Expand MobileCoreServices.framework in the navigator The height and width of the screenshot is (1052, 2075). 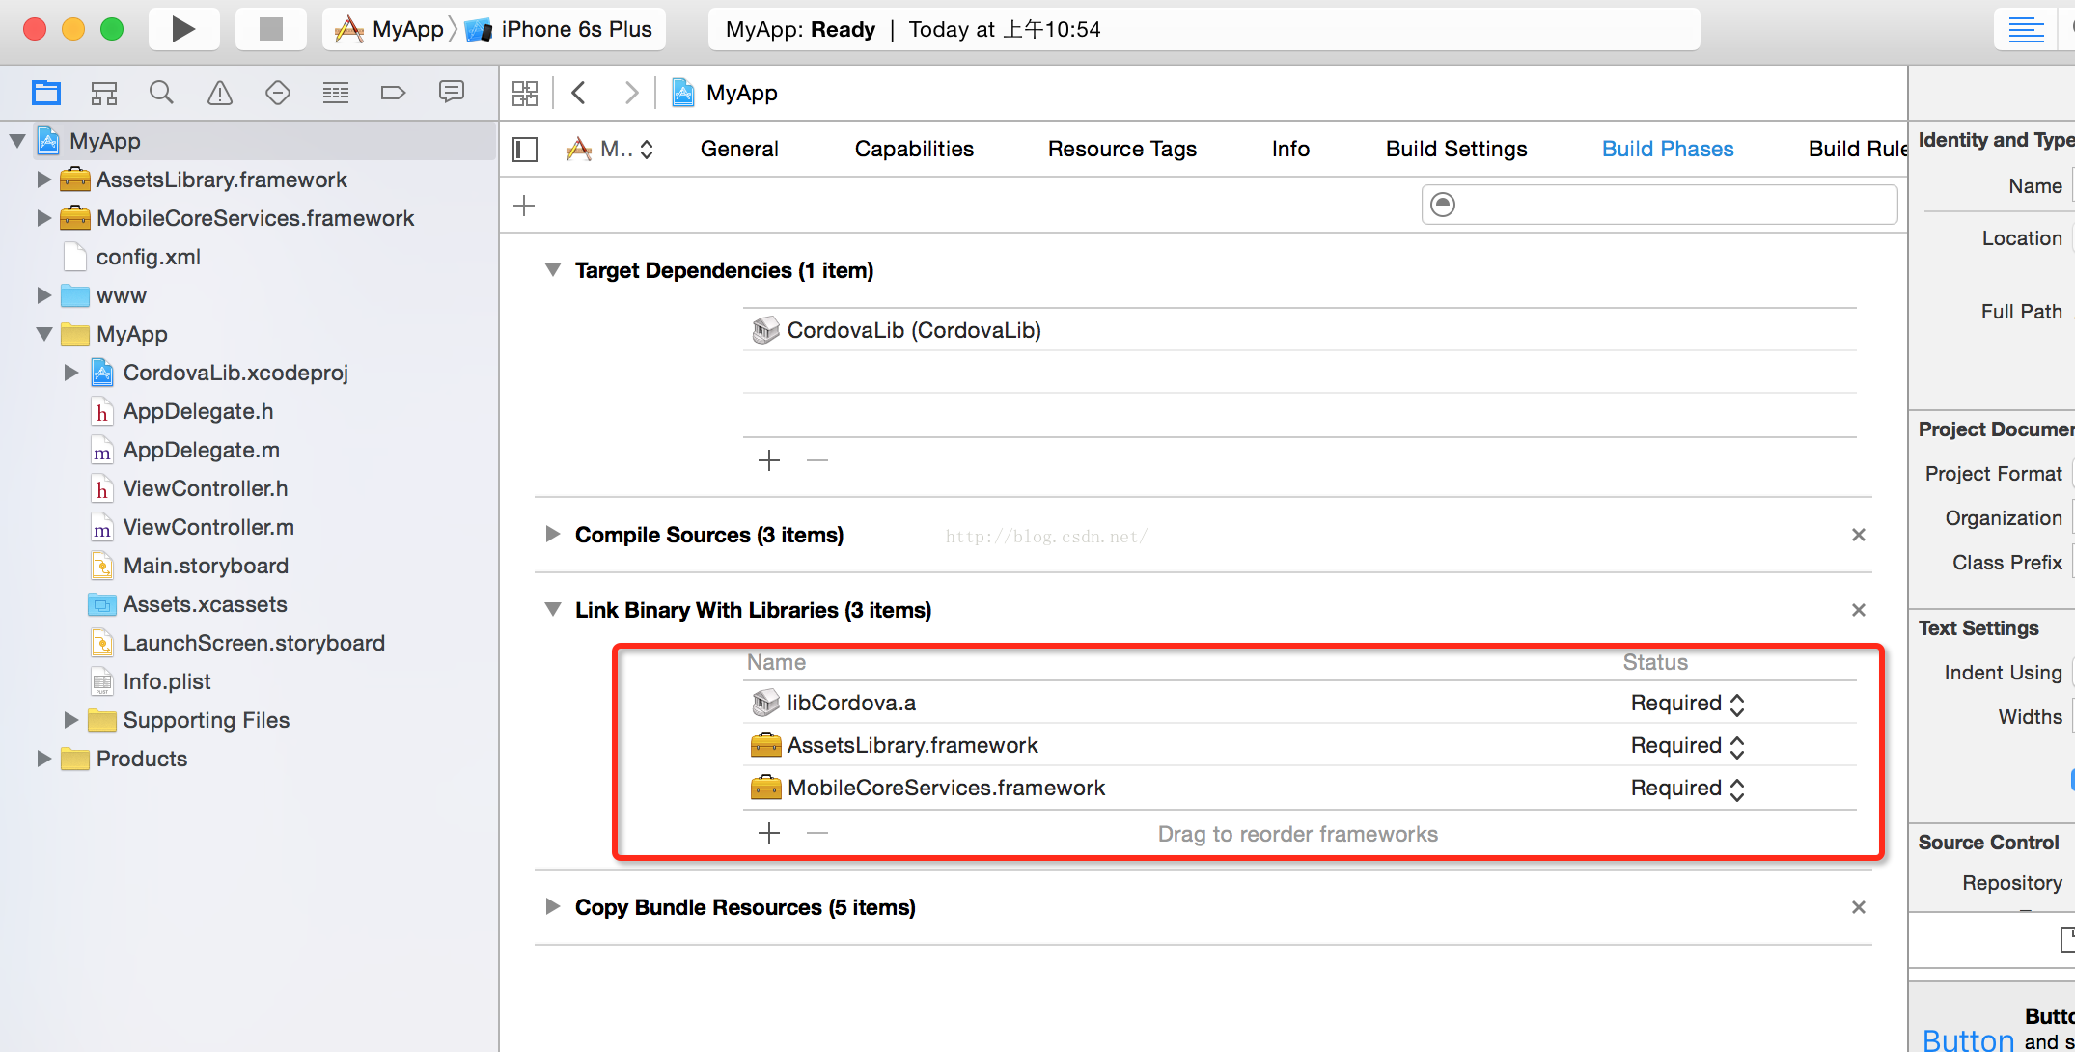(43, 218)
